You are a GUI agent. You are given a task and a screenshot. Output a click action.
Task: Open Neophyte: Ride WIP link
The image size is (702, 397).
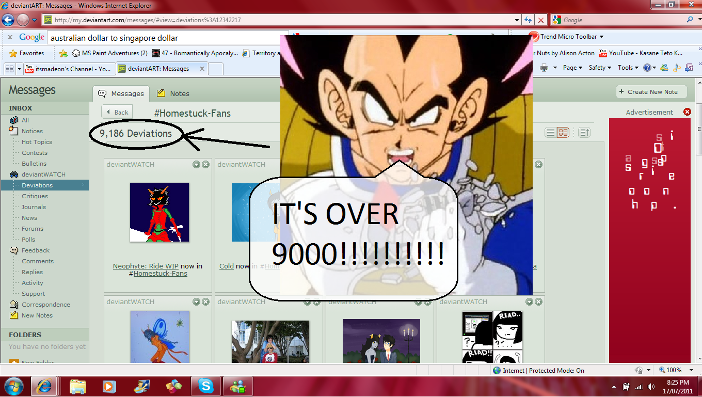point(146,266)
